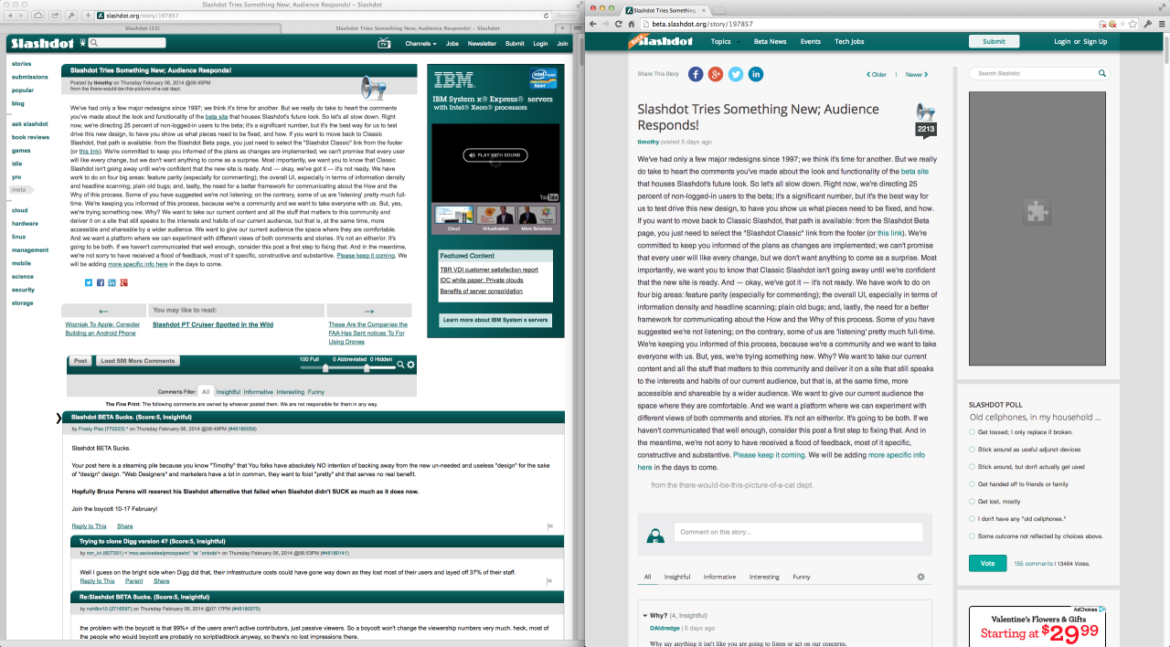Select Insightful filter in classic comments
The image size is (1170, 647).
click(x=229, y=391)
